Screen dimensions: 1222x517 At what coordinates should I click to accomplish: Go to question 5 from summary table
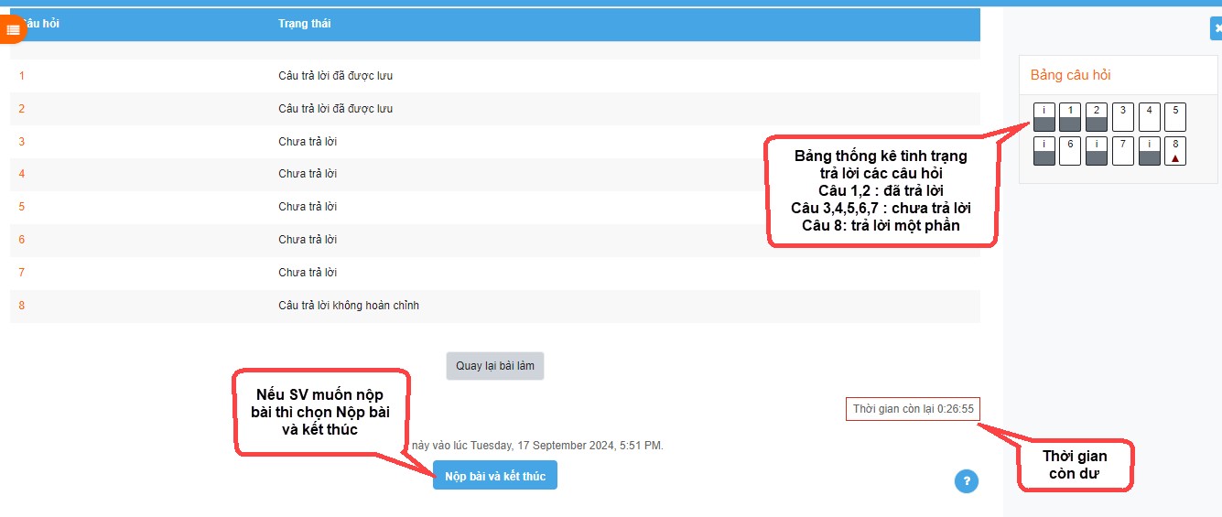(x=22, y=207)
